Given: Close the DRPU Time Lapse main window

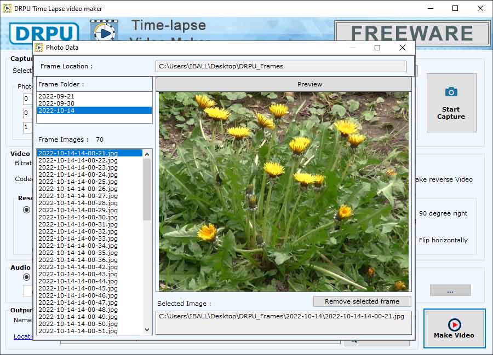Looking at the screenshot, I should 480,8.
